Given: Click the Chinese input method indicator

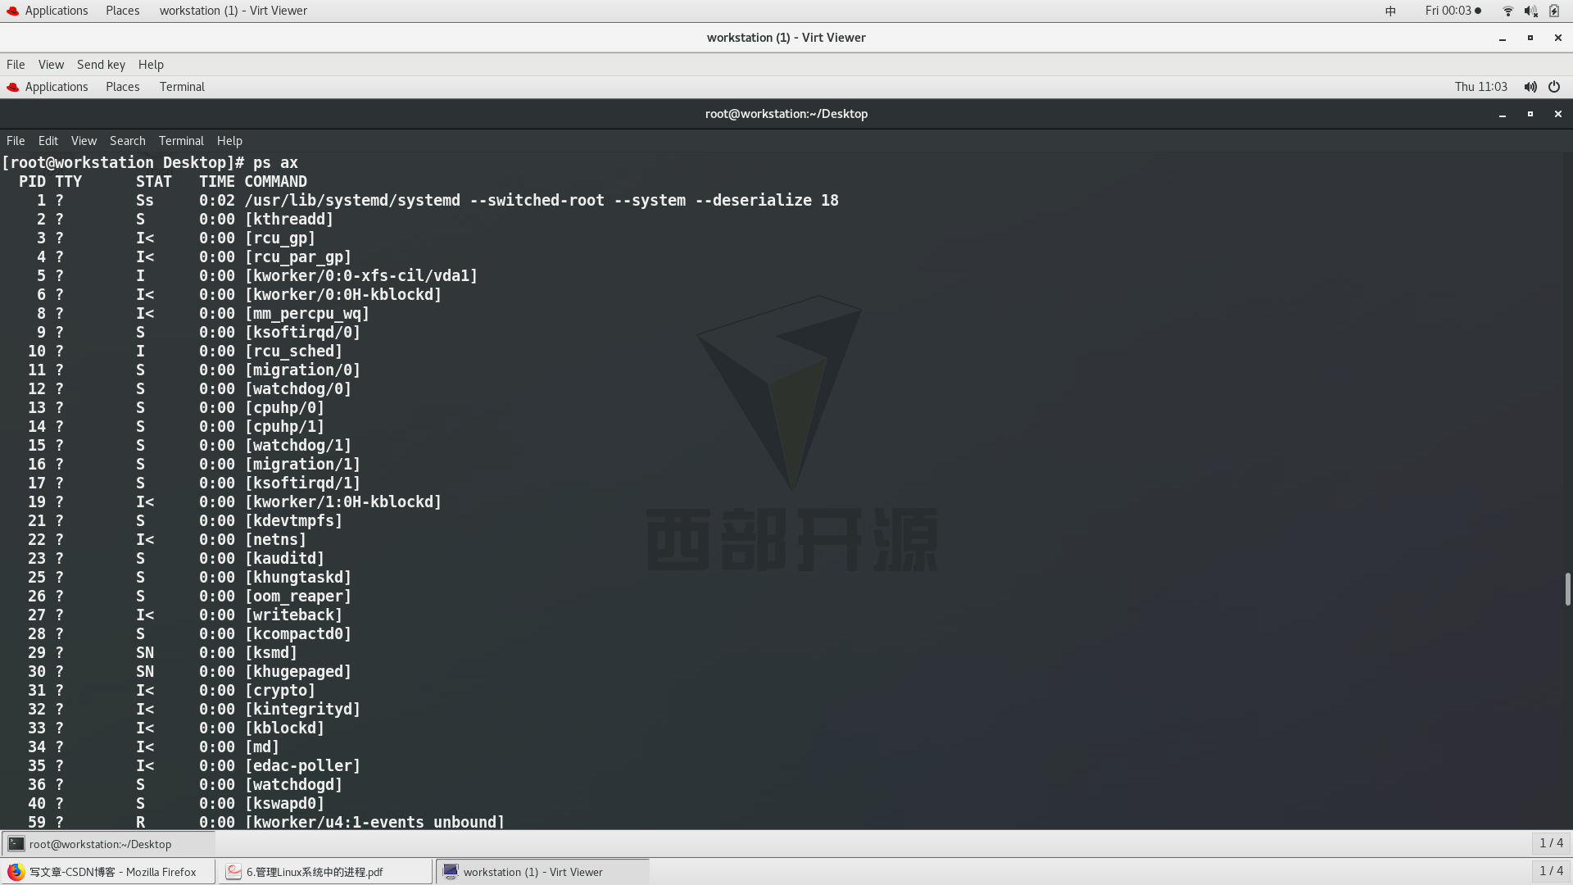Looking at the screenshot, I should click(1390, 11).
